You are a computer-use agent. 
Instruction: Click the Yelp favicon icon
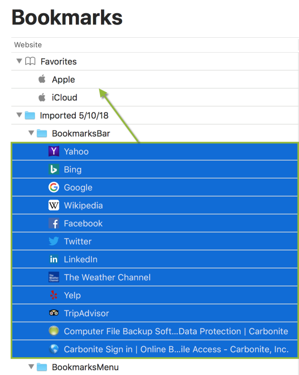tap(54, 296)
